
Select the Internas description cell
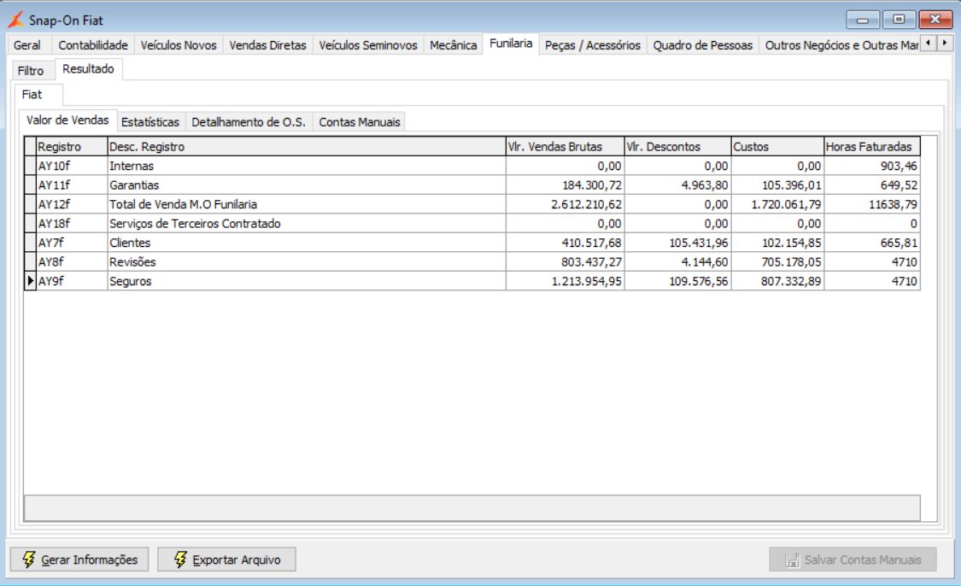click(x=307, y=166)
